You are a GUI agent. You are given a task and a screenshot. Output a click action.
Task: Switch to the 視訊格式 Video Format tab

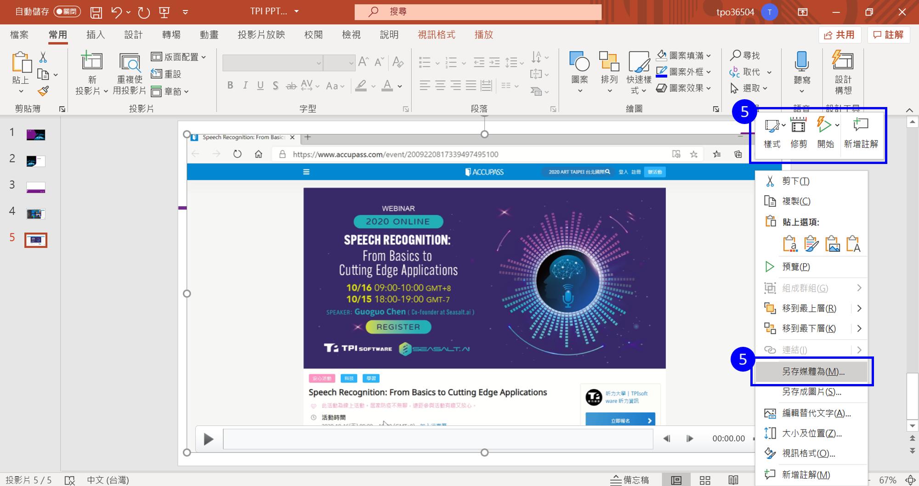437,35
